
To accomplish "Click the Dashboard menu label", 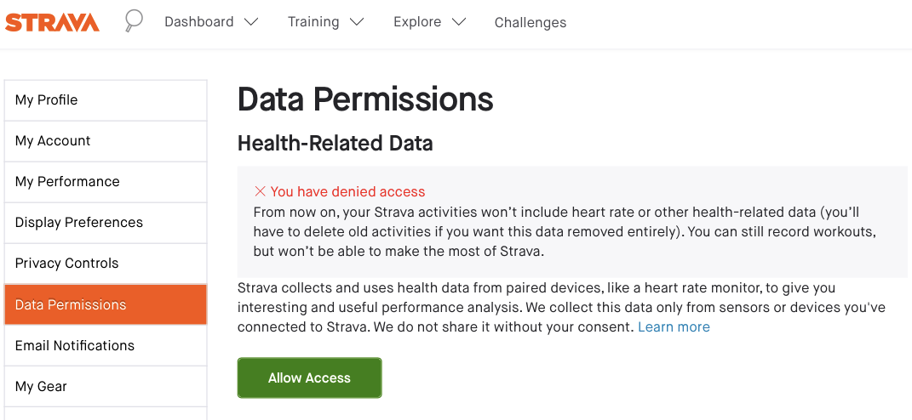I will (198, 22).
